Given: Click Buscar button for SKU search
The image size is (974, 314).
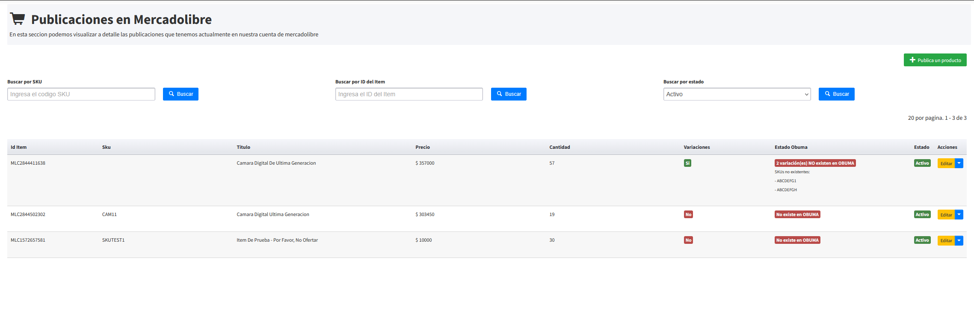Looking at the screenshot, I should tap(181, 94).
